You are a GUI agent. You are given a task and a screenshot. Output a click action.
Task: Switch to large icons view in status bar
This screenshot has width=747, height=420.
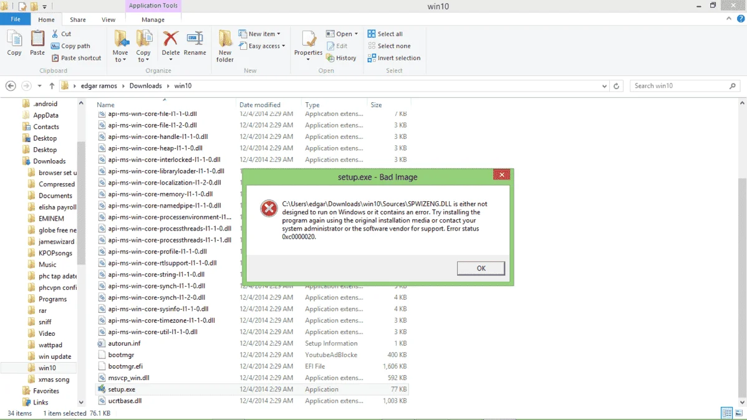click(739, 413)
